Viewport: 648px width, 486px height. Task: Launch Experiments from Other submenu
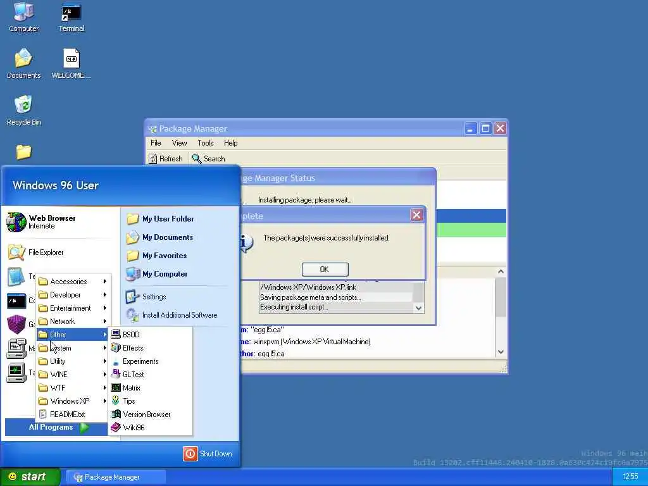coord(151,361)
